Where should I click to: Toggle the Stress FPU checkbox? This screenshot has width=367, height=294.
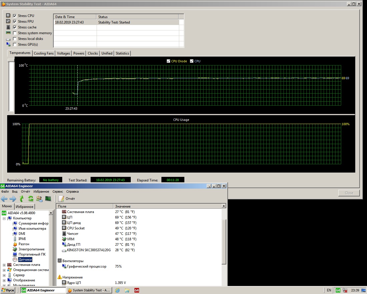(x=15, y=22)
